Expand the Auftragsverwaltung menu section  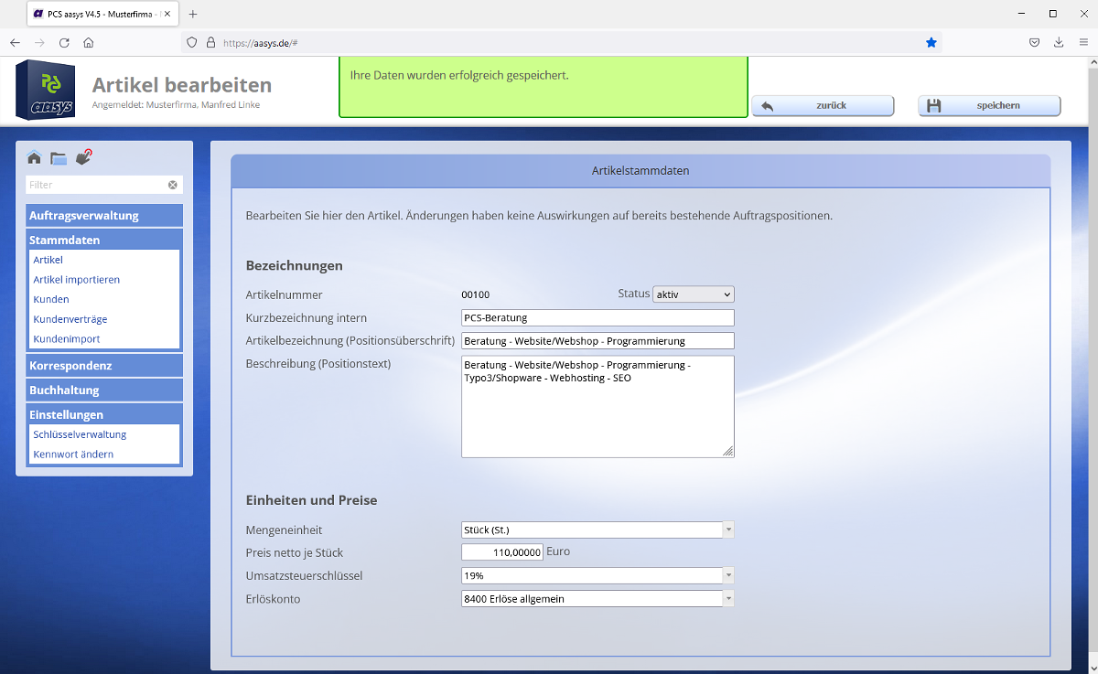coord(104,216)
